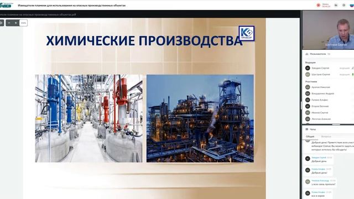Click the divider handle between users and chats
This screenshot has width=354, height=199.
[336, 124]
